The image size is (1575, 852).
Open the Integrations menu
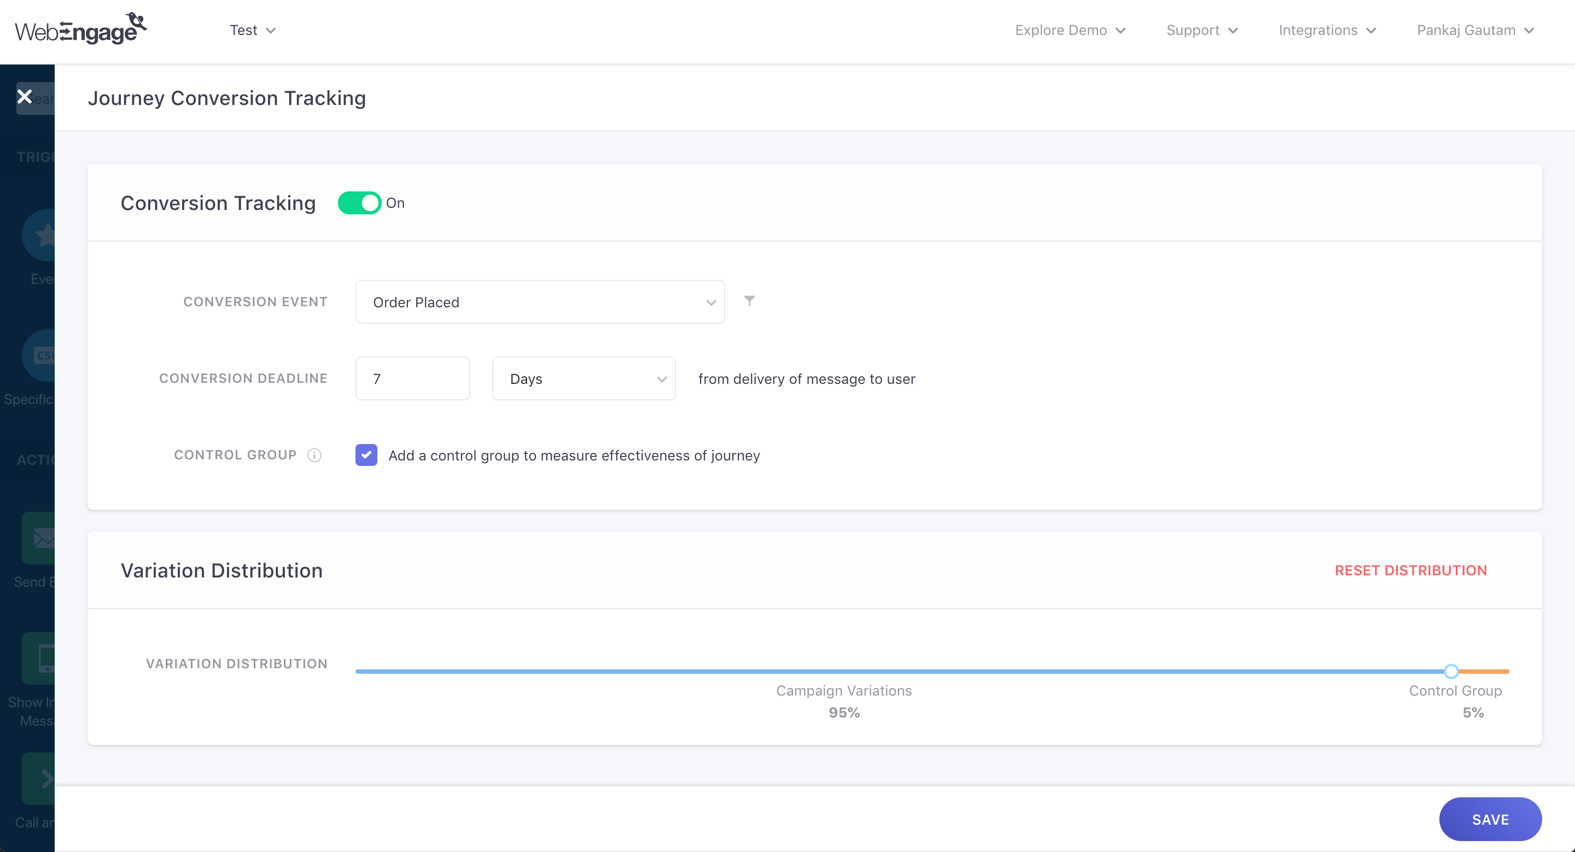click(1327, 30)
